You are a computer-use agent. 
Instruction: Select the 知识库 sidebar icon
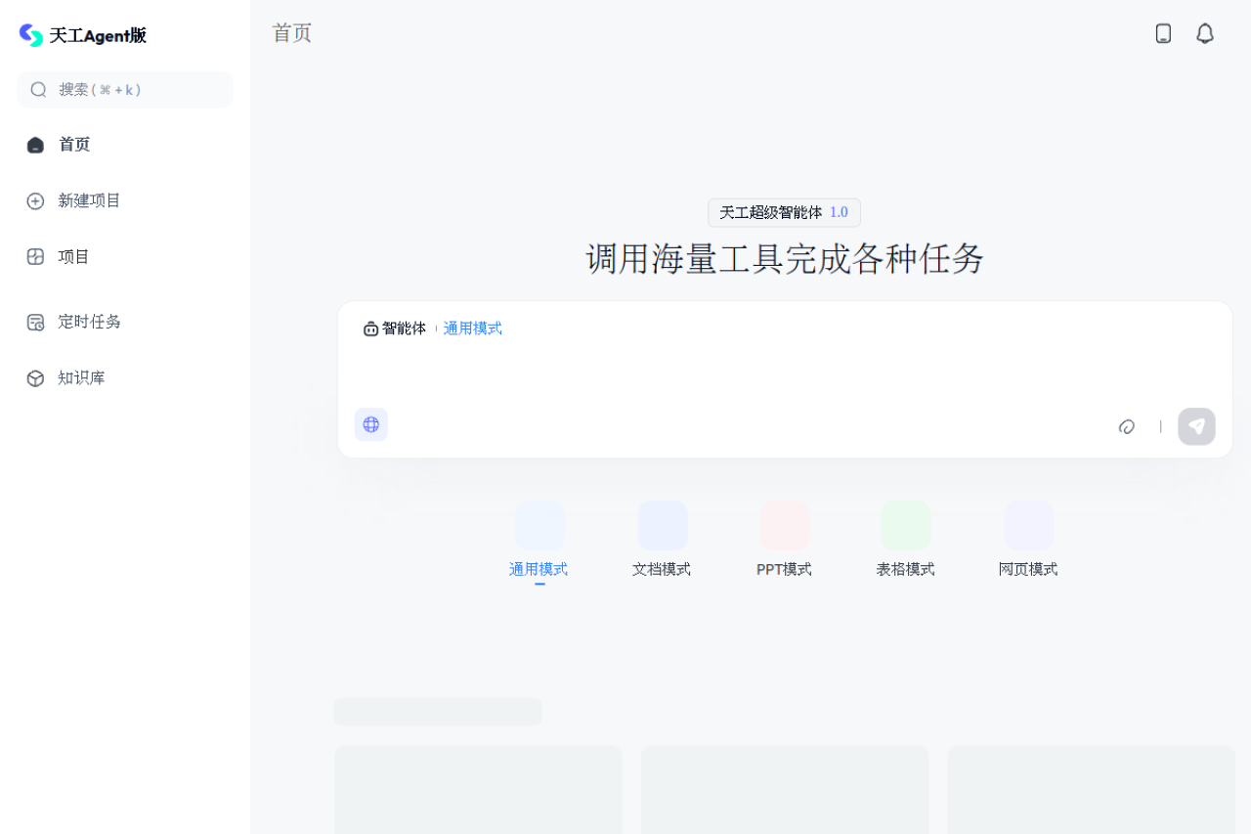35,377
